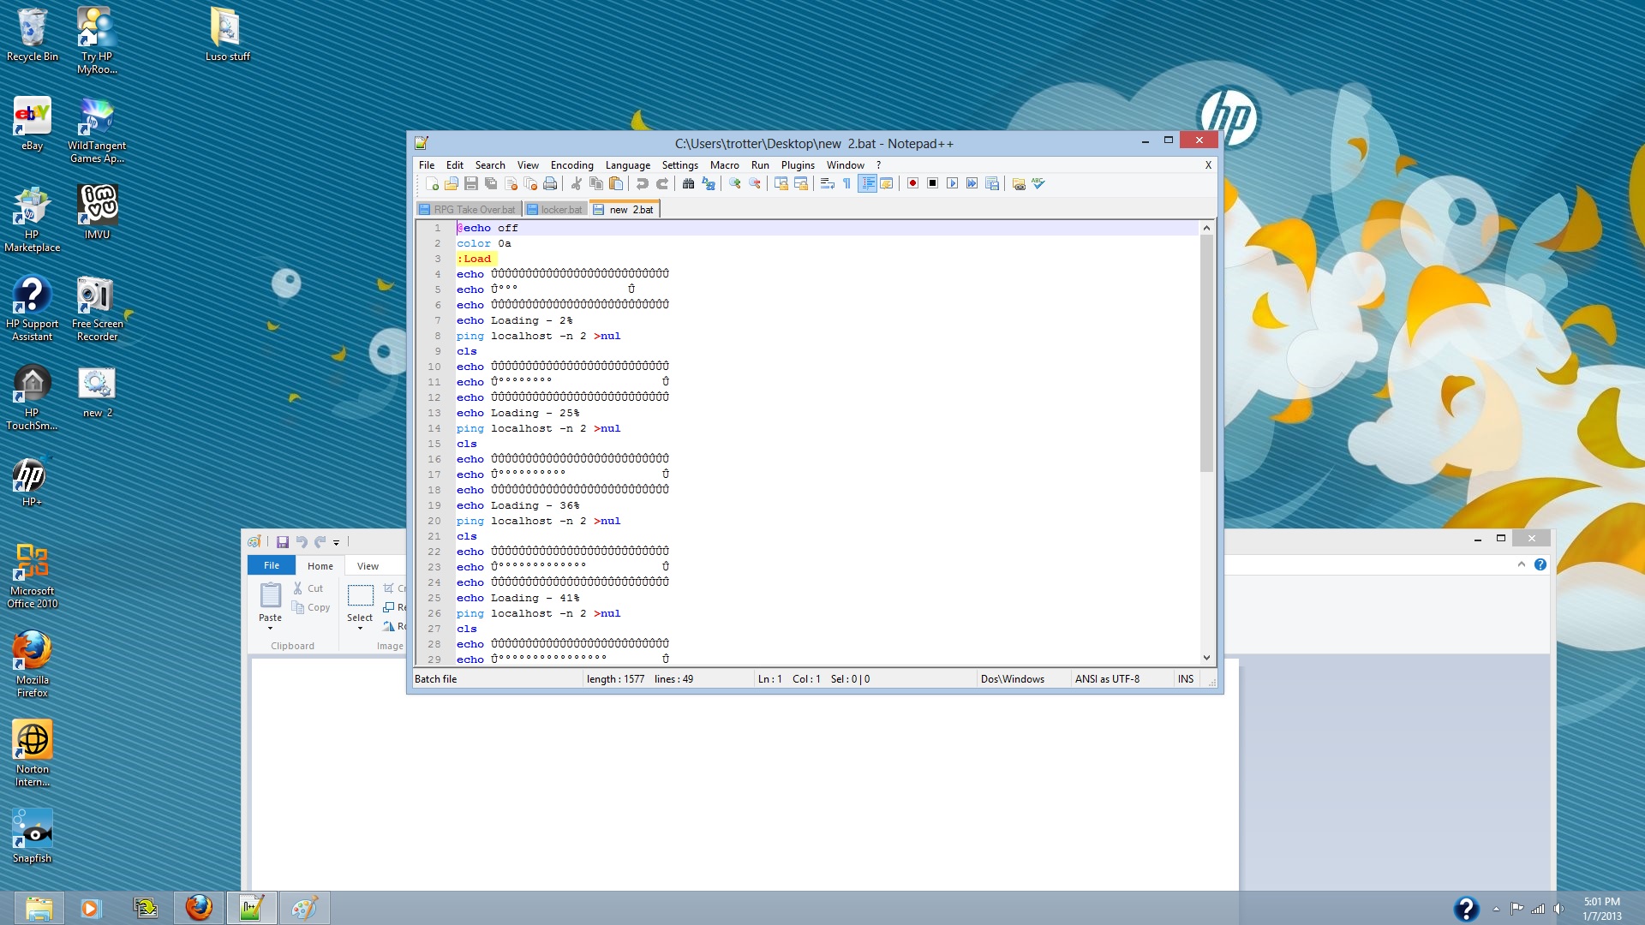The image size is (1645, 925).
Task: Click the Save icon in Notepad++ toolbar
Action: pyautogui.click(x=471, y=183)
